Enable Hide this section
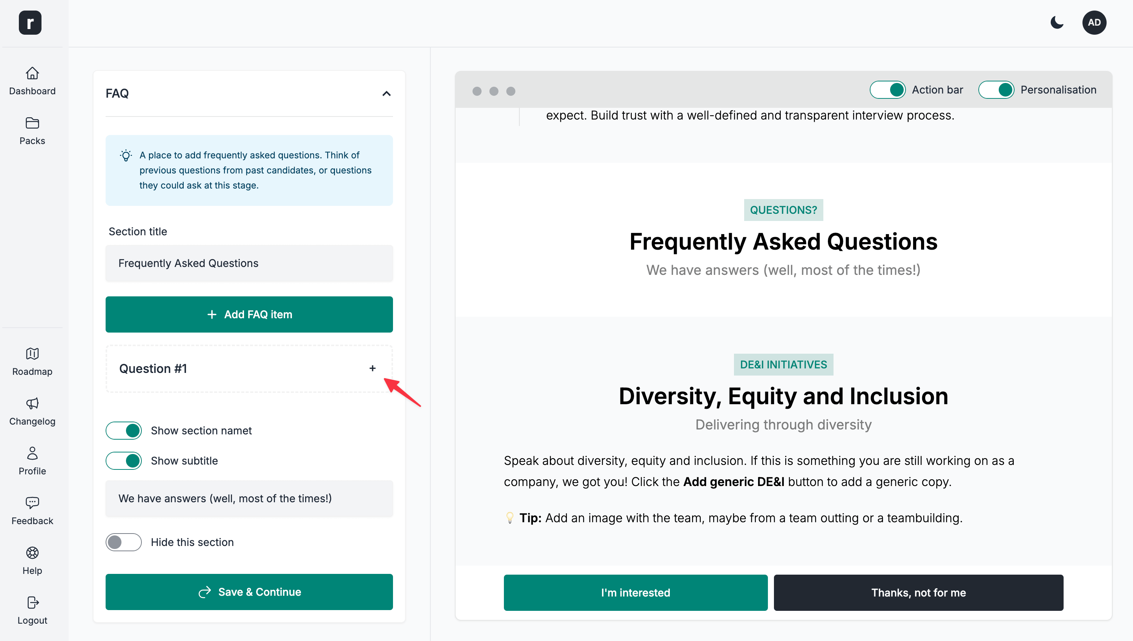This screenshot has width=1133, height=641. [124, 542]
